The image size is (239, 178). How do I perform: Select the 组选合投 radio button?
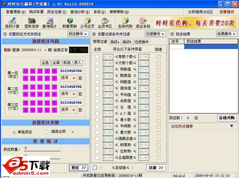46,132
